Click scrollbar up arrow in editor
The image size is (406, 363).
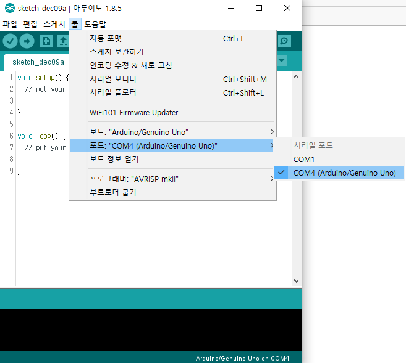[296, 76]
